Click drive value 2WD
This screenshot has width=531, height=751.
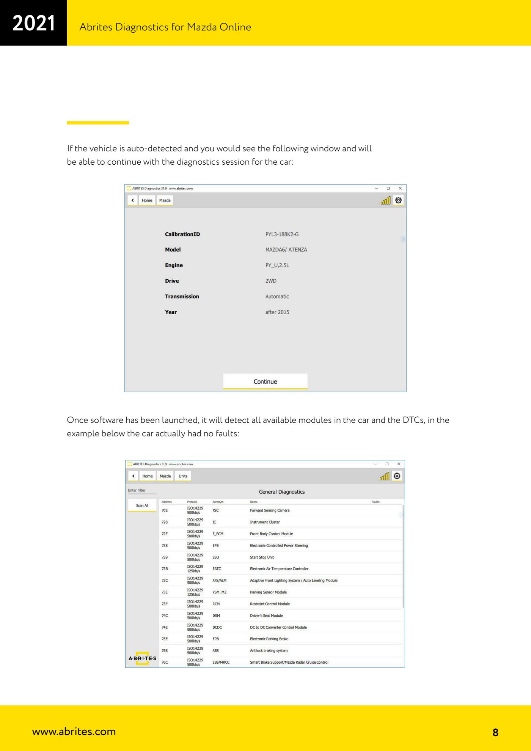click(271, 281)
